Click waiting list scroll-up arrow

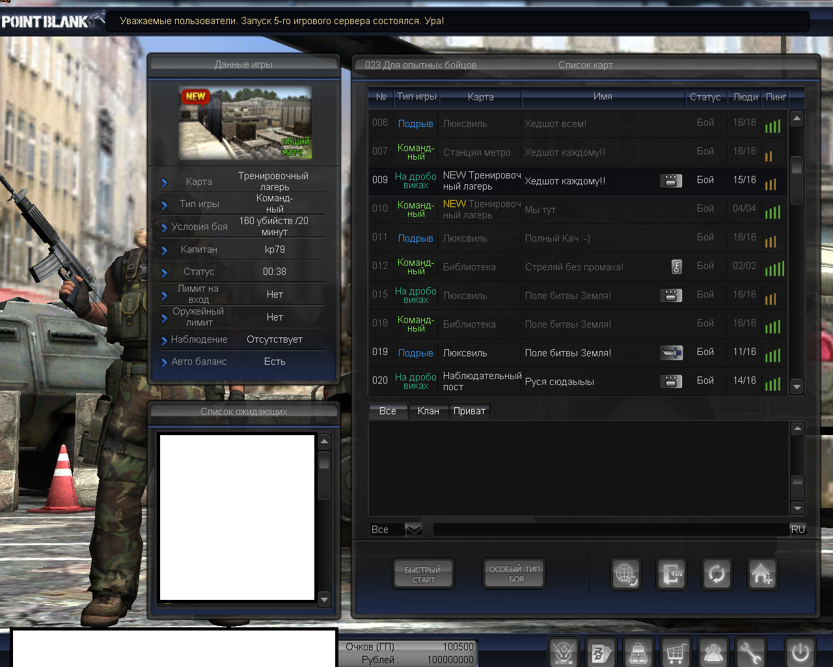click(324, 442)
